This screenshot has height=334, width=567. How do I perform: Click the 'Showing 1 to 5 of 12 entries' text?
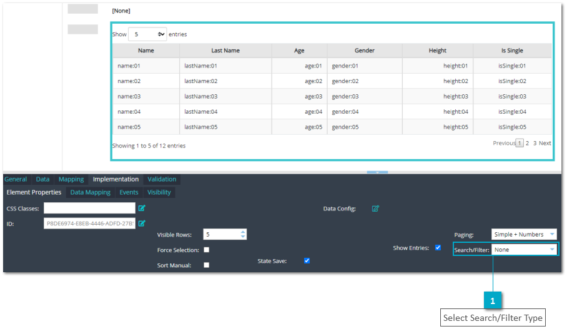[149, 145]
